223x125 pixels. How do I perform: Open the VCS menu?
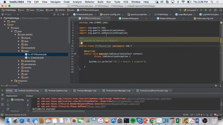[x=125, y=2]
